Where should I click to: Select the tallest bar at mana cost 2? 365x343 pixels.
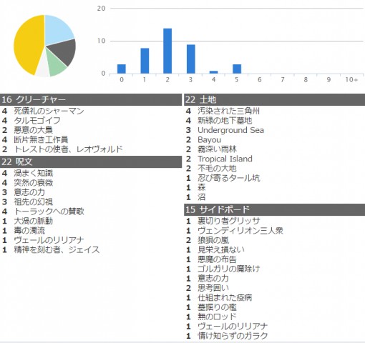[x=167, y=51]
